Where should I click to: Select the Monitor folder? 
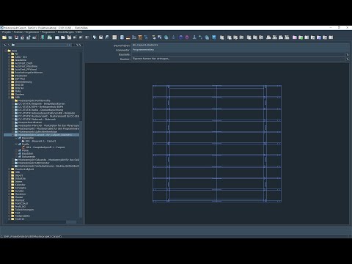pos(19,197)
